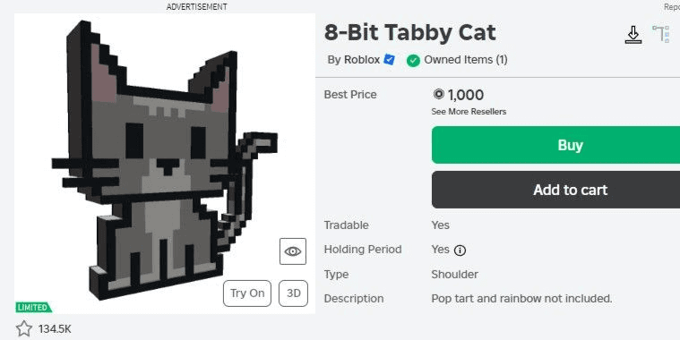The width and height of the screenshot is (680, 340).
Task: Click the tabby cat item thumbnail image
Action: (165, 163)
